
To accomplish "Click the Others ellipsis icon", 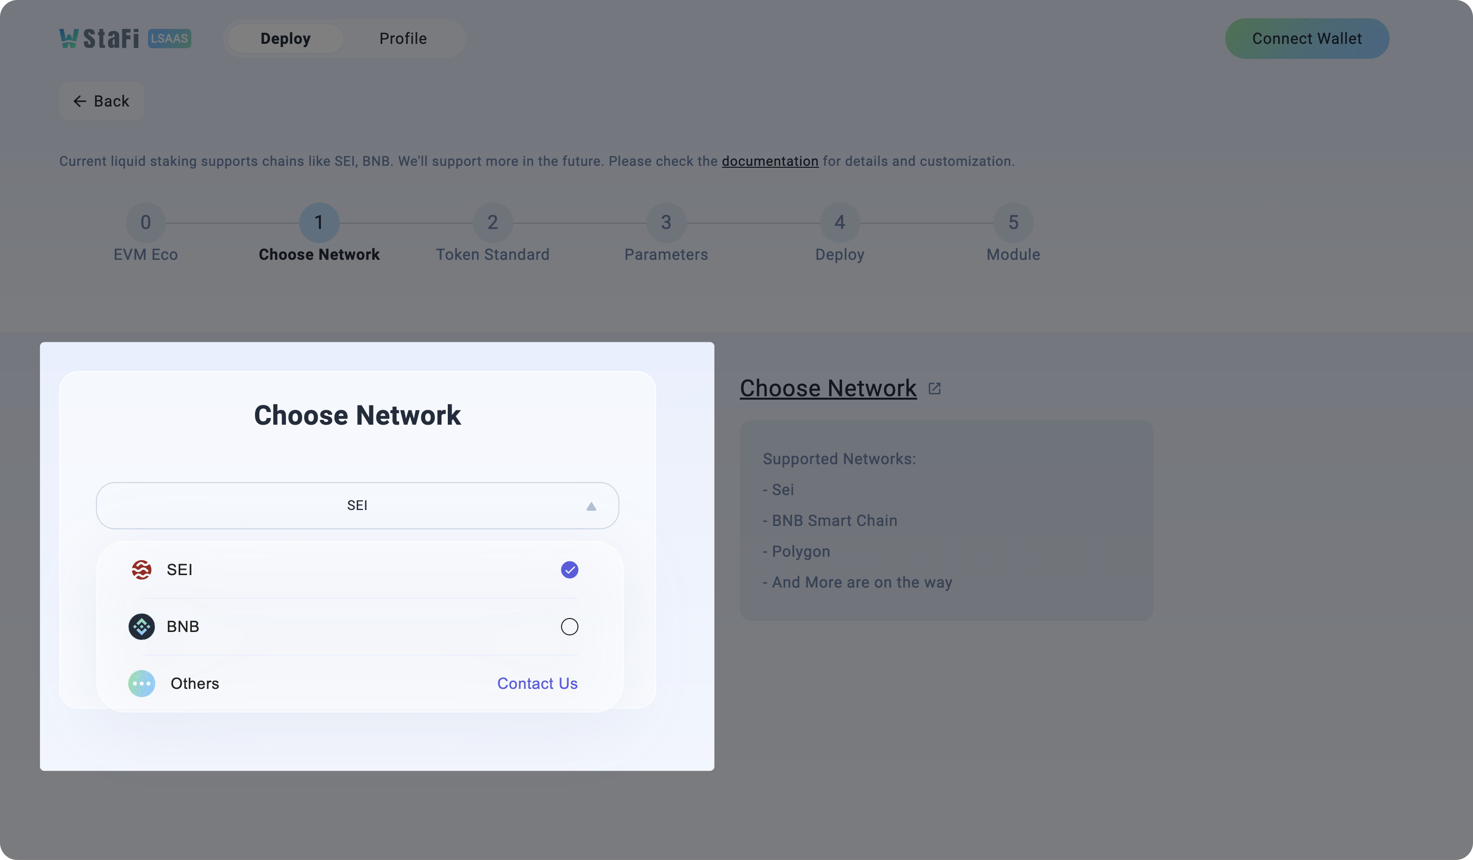I will point(141,684).
